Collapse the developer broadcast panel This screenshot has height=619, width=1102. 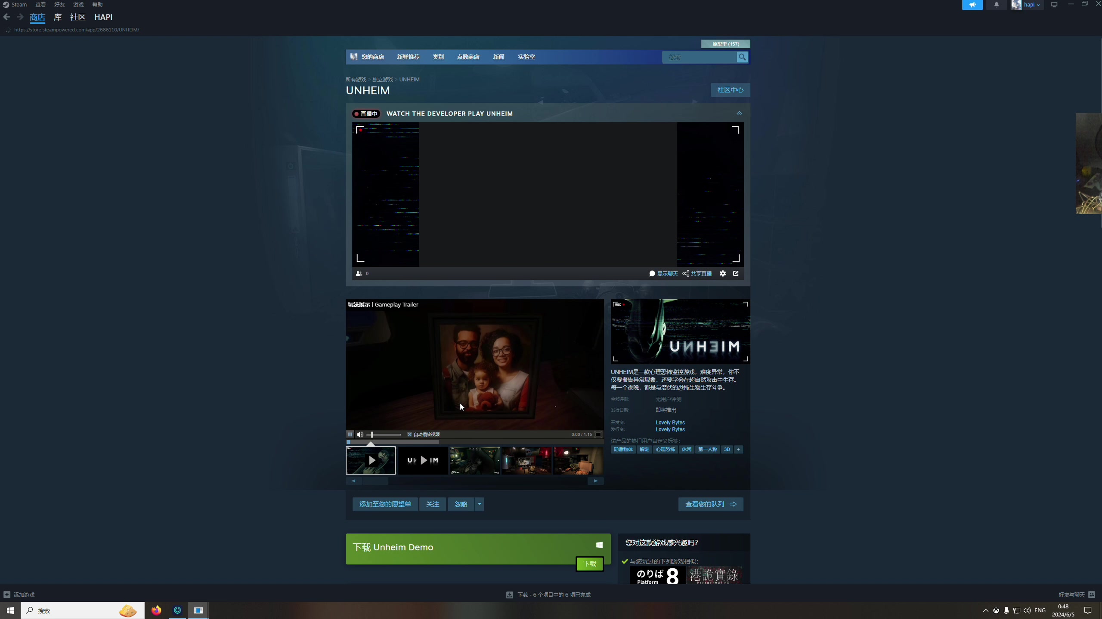pyautogui.click(x=739, y=113)
